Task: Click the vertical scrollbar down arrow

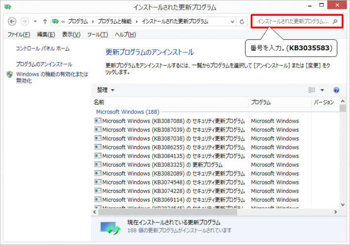Action: tap(343, 205)
